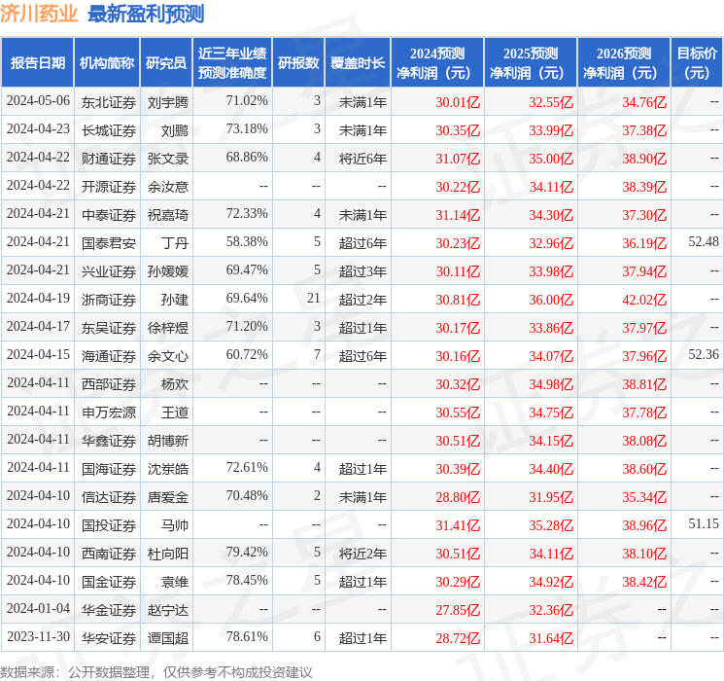
Task: Click 2025 forecast 33.99亿
Action: (x=551, y=130)
